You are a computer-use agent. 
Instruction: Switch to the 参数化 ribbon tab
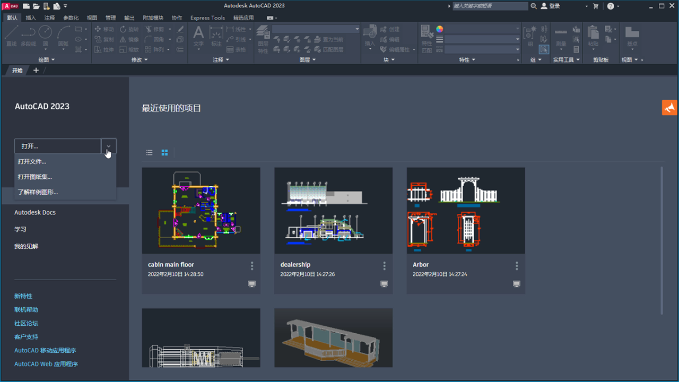pyautogui.click(x=71, y=18)
